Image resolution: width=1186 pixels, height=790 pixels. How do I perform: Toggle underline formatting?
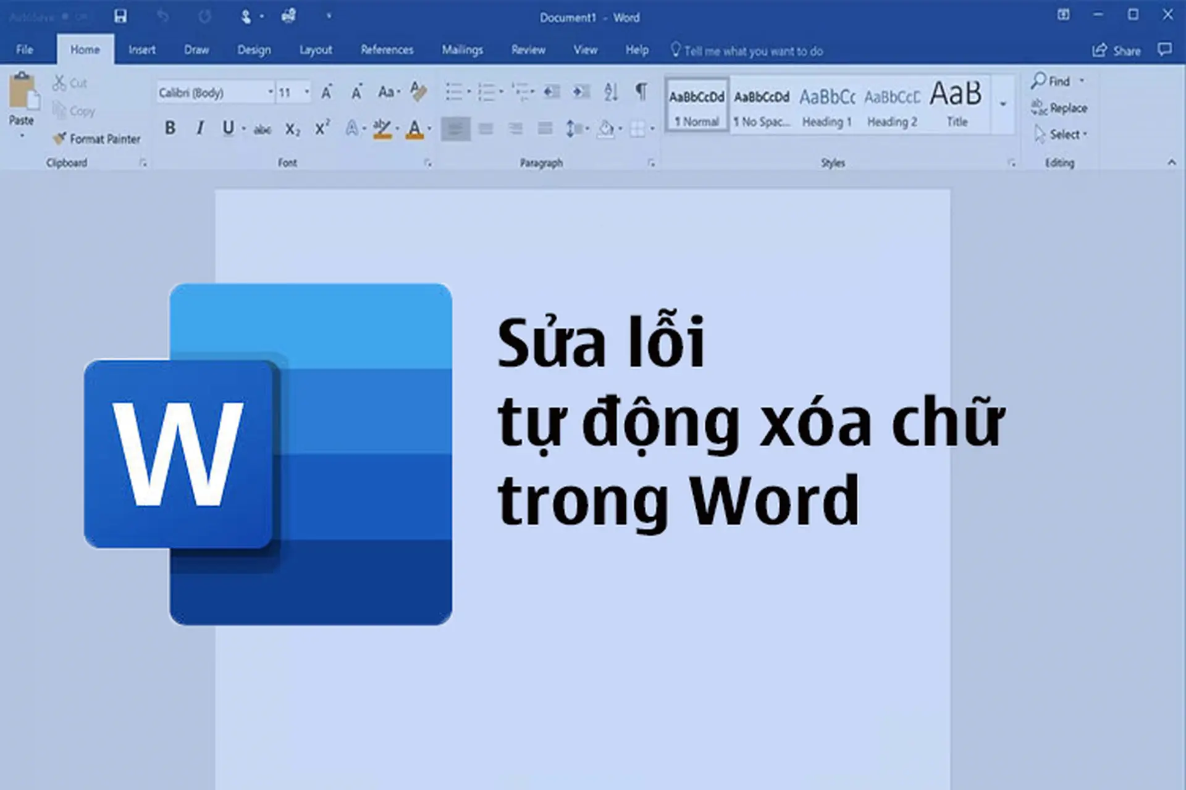[228, 129]
